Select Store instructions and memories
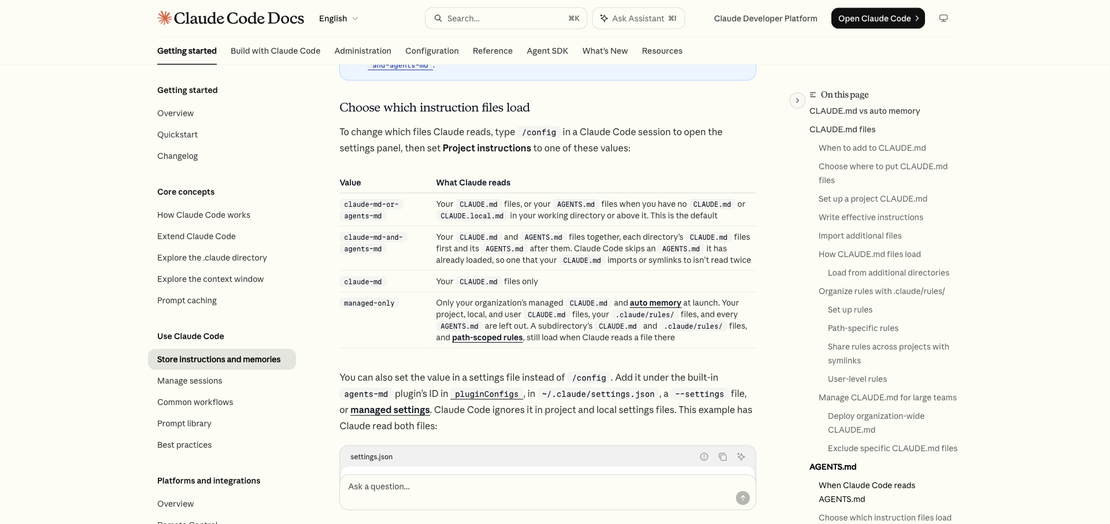Viewport: 1110px width, 524px height. coord(222,359)
